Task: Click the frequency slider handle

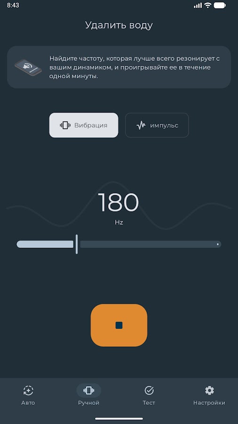Action: click(77, 244)
